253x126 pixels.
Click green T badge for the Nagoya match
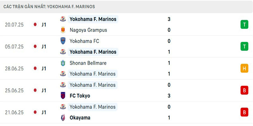(x=244, y=25)
